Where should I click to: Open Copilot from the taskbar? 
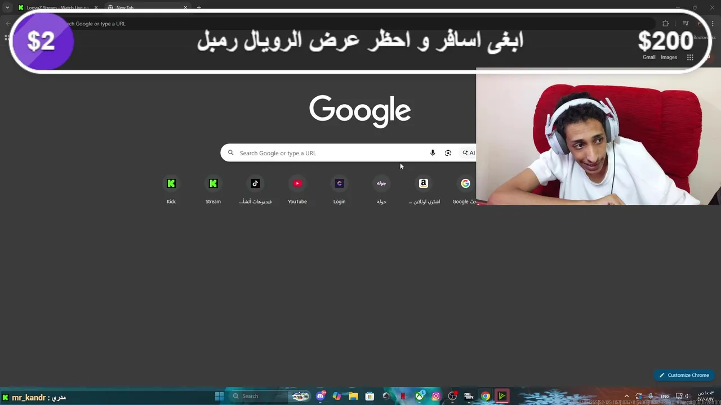337,396
